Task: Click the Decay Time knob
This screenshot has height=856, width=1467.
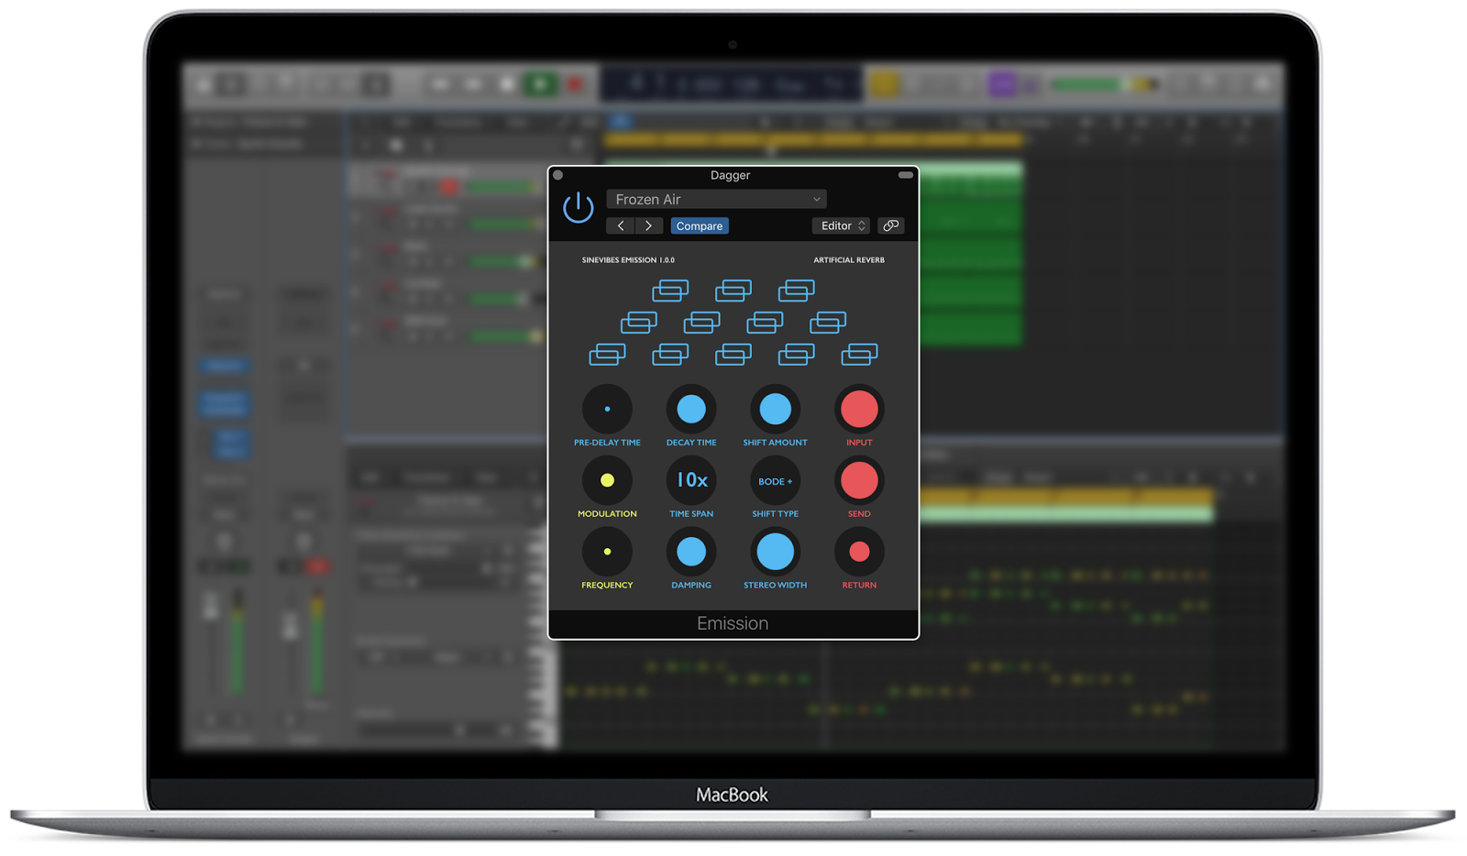Action: point(691,409)
